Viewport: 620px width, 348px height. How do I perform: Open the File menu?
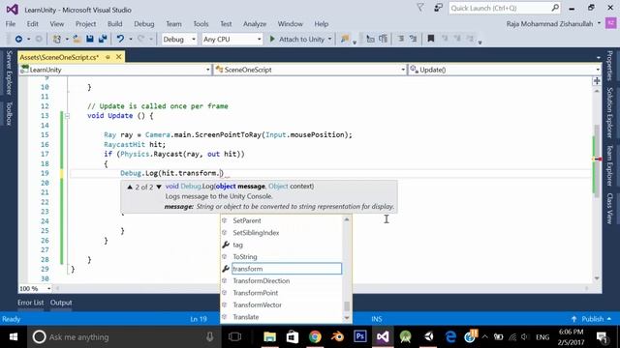point(11,24)
